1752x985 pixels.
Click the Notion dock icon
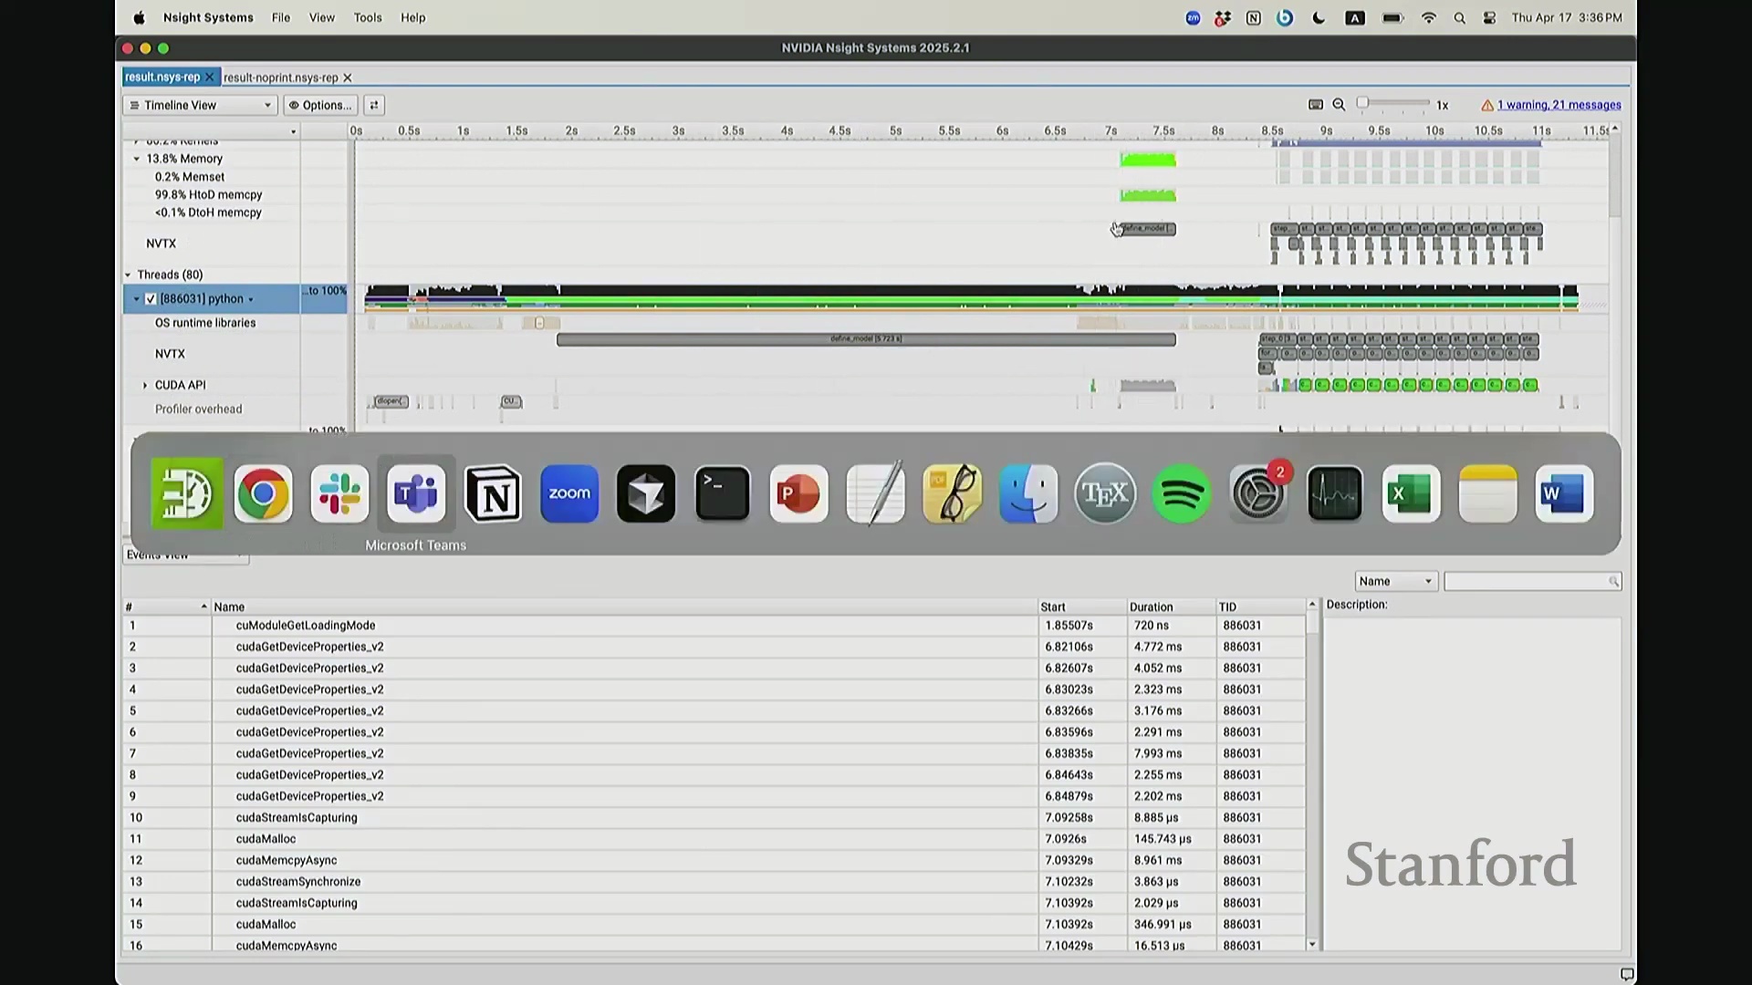pos(494,494)
